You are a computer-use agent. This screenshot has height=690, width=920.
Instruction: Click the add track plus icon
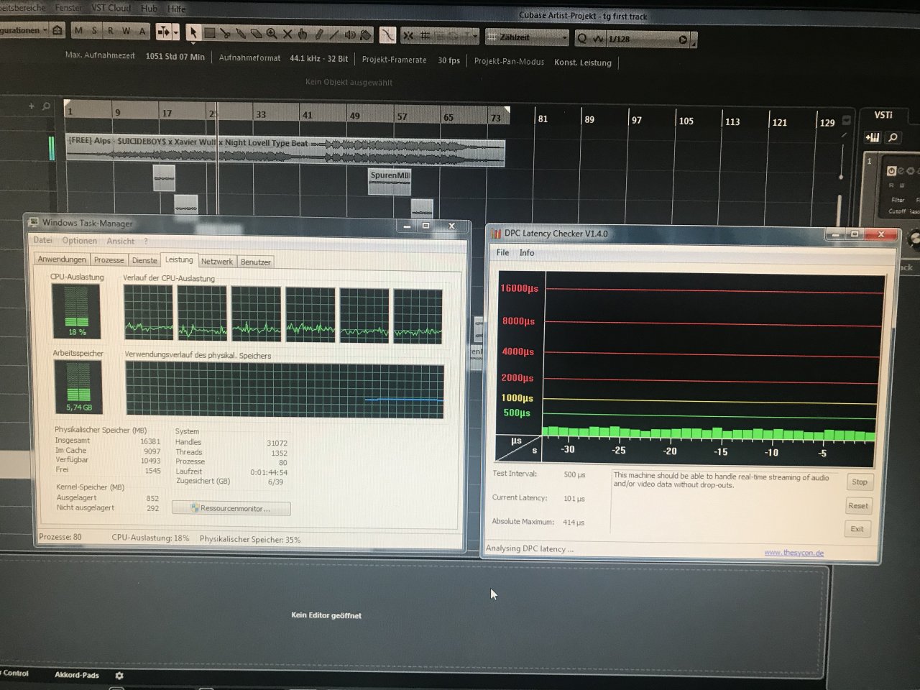pos(31,106)
